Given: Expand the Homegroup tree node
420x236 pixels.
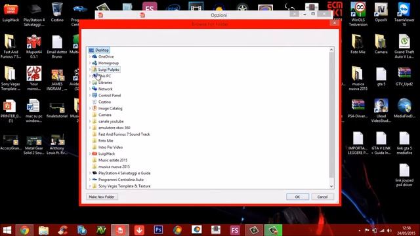Looking at the screenshot, I should tap(90, 63).
